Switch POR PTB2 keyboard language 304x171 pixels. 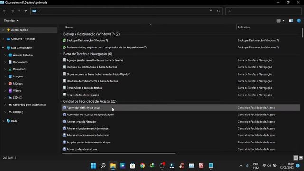[x=256, y=166]
